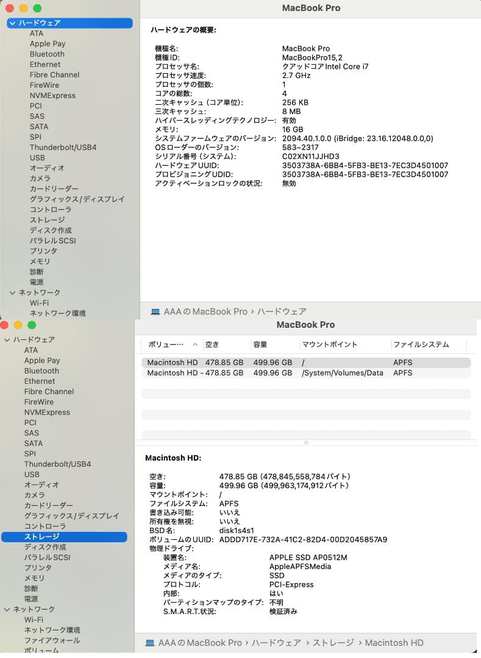Screen dimensions: 481x658
Task: Click the pane divider handle dot
Action: (306, 443)
